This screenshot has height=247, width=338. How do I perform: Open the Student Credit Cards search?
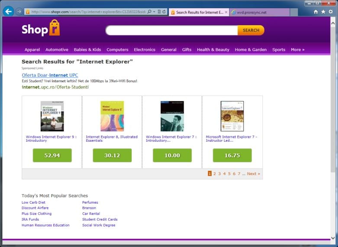[100, 219]
